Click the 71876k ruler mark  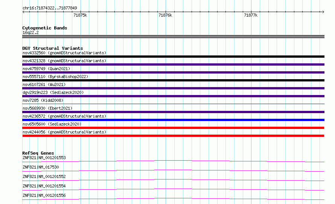165,15
